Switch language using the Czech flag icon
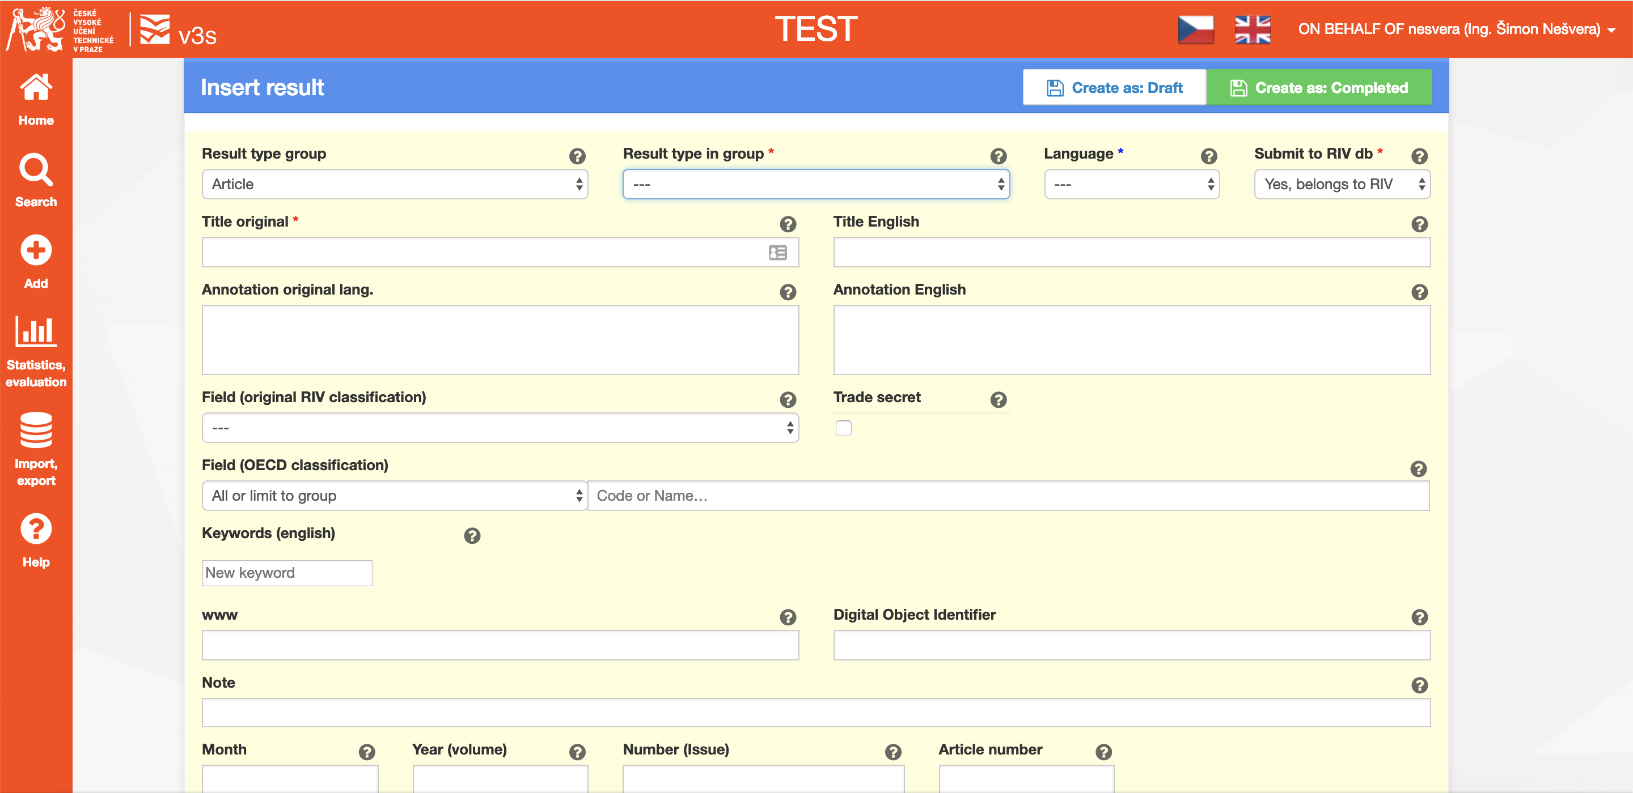Viewport: 1633px width, 793px height. (1196, 30)
